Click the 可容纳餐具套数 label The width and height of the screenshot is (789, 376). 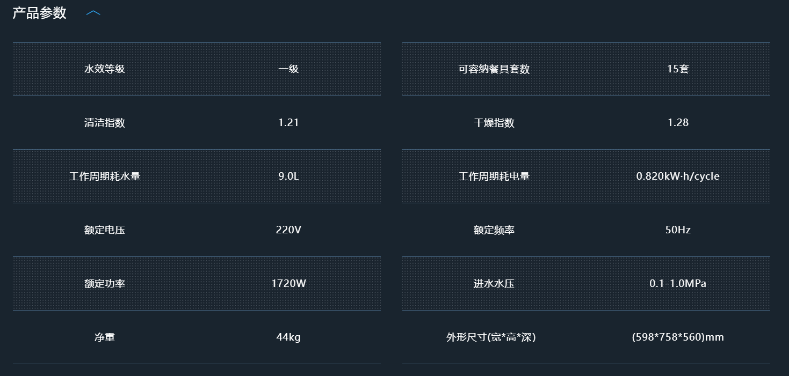tap(494, 69)
